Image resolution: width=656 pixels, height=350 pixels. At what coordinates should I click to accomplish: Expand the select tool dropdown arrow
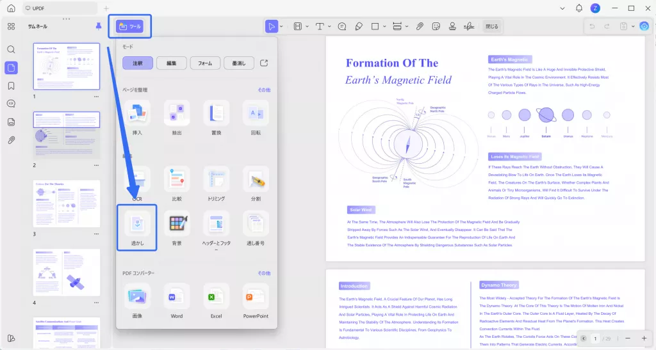[281, 26]
